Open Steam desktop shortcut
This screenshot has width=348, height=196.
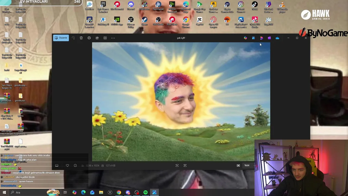pyautogui.click(x=144, y=21)
